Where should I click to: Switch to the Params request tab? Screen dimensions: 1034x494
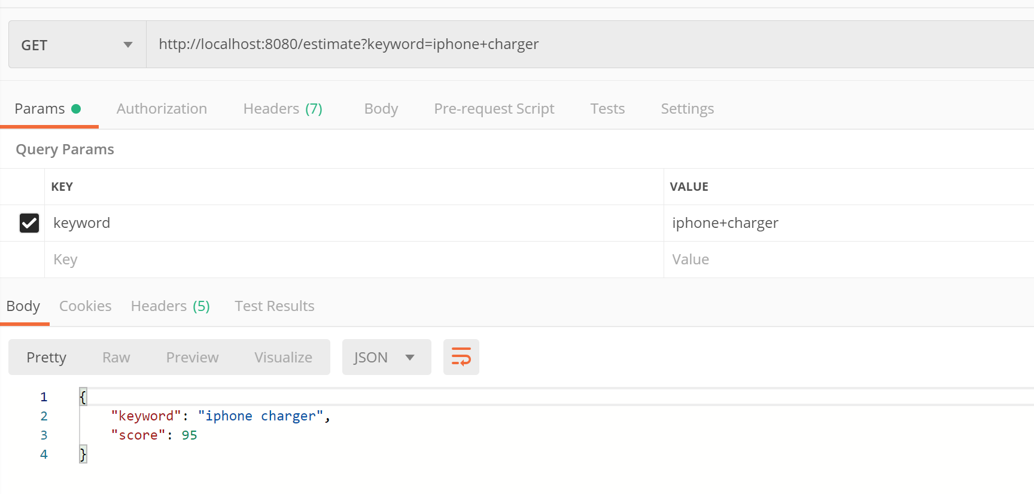[x=48, y=109]
